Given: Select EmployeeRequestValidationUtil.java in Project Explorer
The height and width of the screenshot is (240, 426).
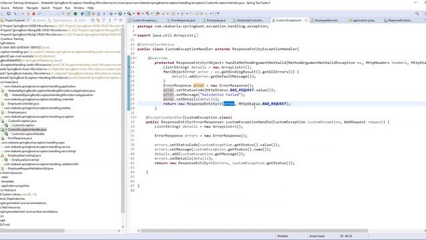Looking at the screenshot, I should (x=31, y=169).
